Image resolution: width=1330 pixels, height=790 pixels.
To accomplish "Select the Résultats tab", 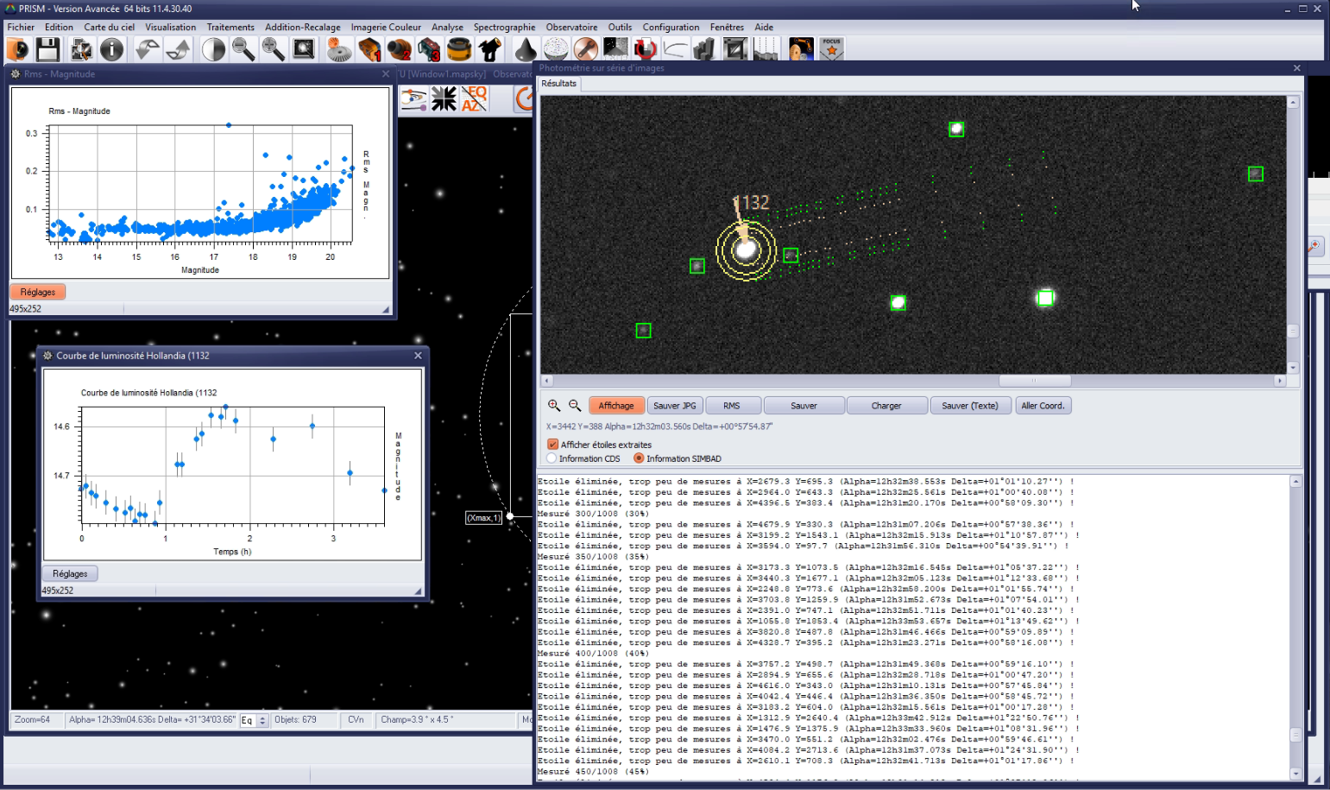I will 558,84.
